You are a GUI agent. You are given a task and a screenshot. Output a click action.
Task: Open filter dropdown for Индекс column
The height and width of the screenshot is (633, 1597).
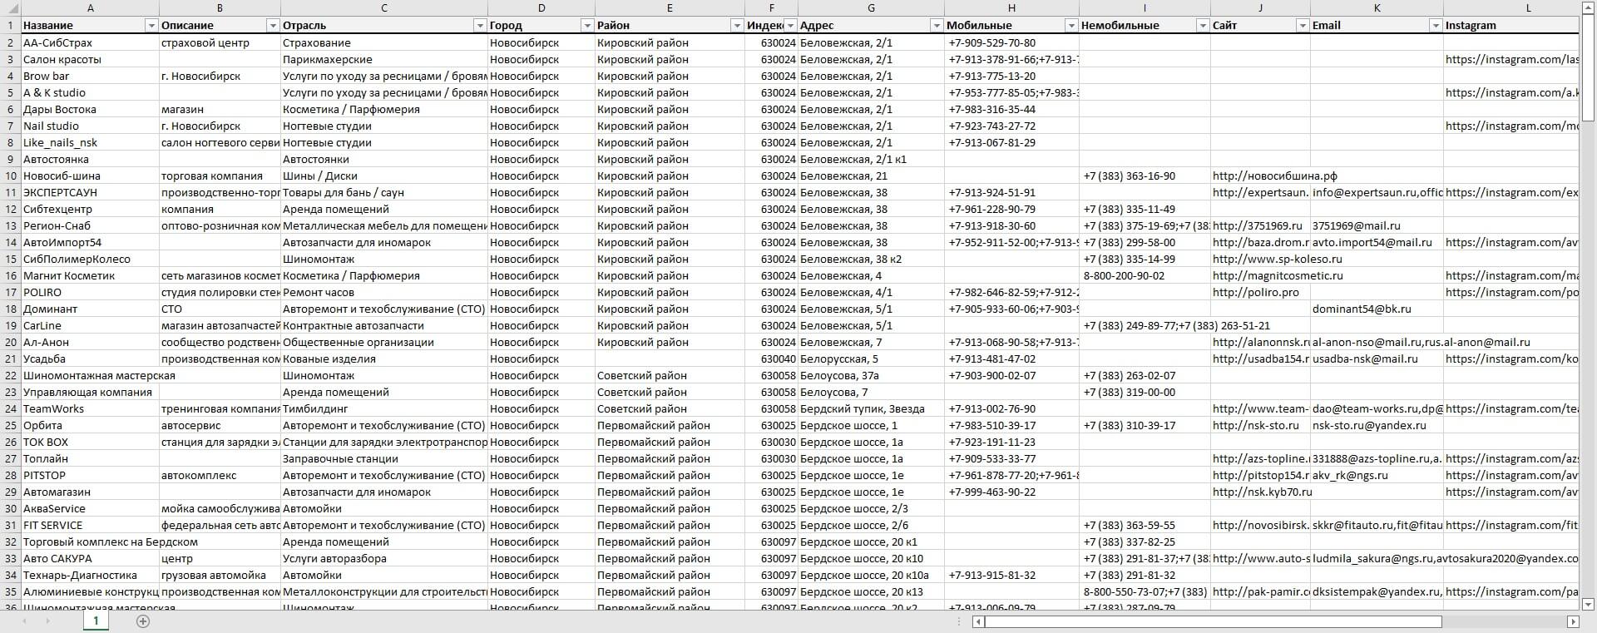[x=791, y=26]
